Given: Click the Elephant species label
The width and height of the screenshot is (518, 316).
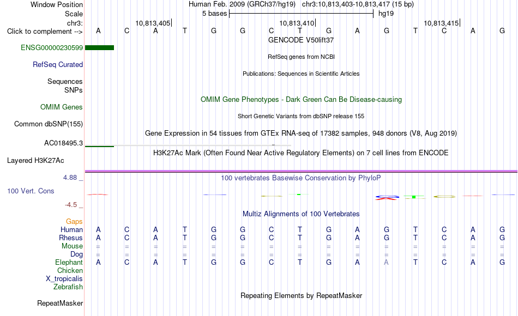Looking at the screenshot, I should pos(69,262).
